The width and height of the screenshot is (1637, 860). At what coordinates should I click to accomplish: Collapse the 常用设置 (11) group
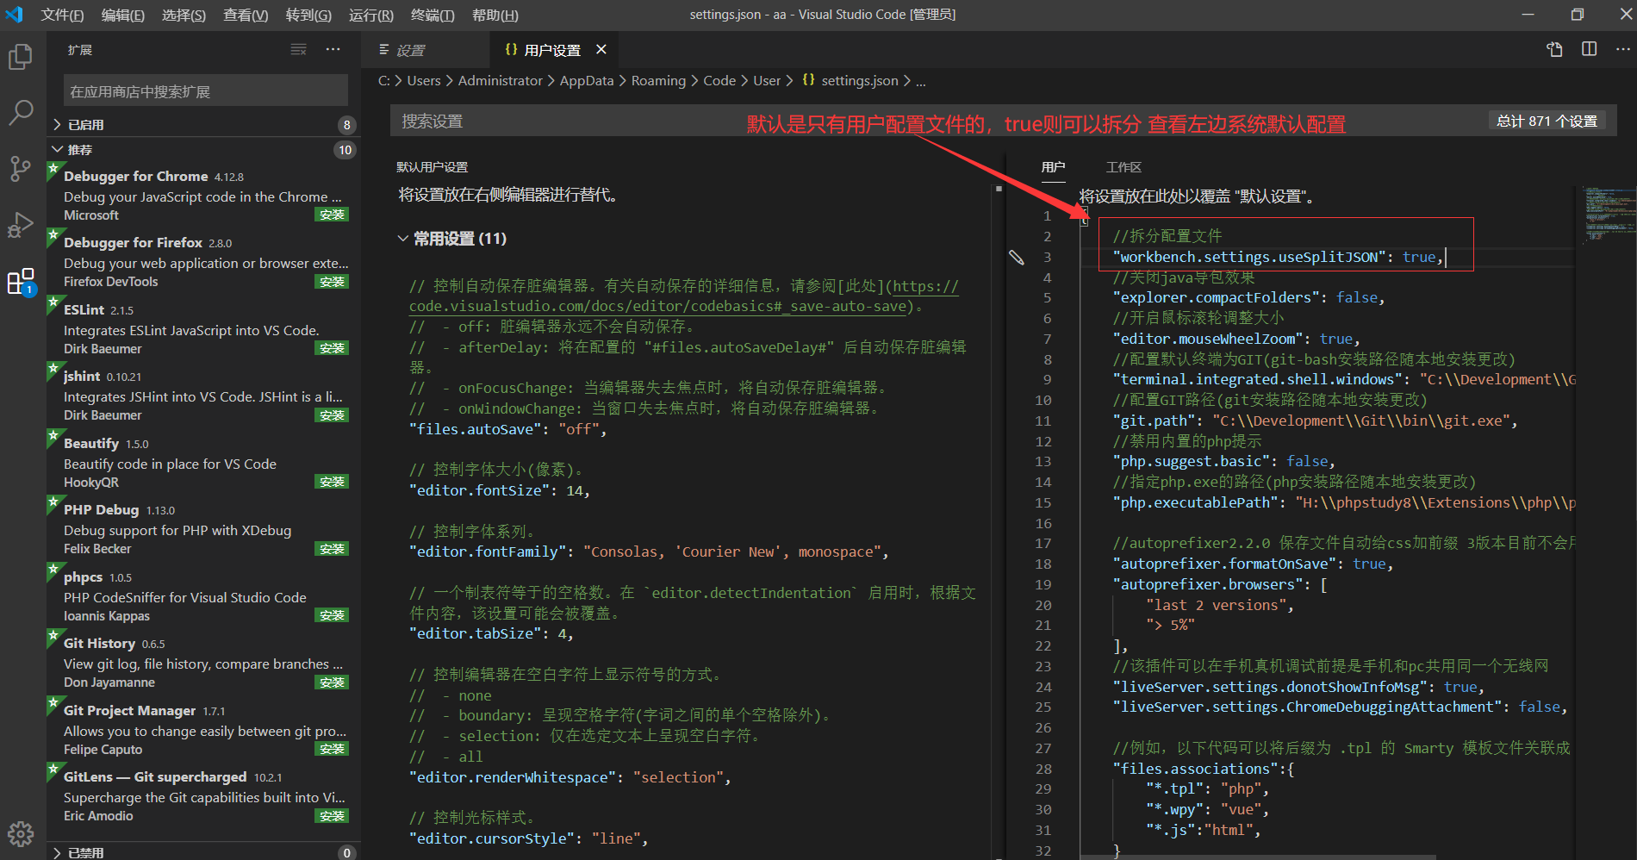click(452, 239)
